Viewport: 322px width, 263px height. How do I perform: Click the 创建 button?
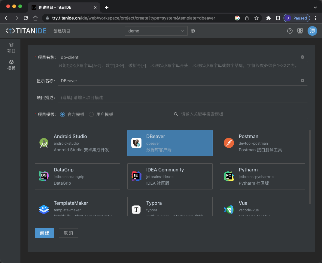pyautogui.click(x=44, y=233)
